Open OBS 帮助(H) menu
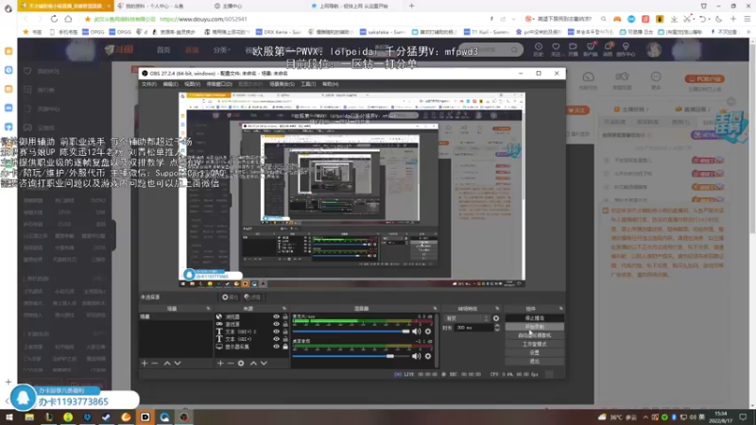The width and height of the screenshot is (756, 425). pos(330,84)
